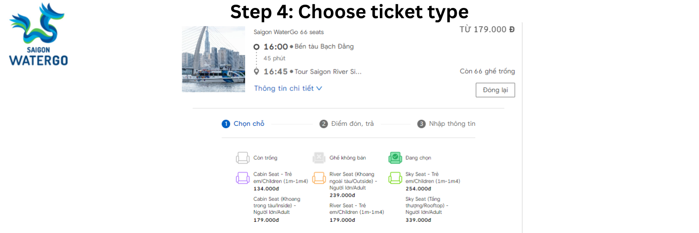Expand the Thông tin chi tiết details
699x233 pixels.
click(x=284, y=89)
